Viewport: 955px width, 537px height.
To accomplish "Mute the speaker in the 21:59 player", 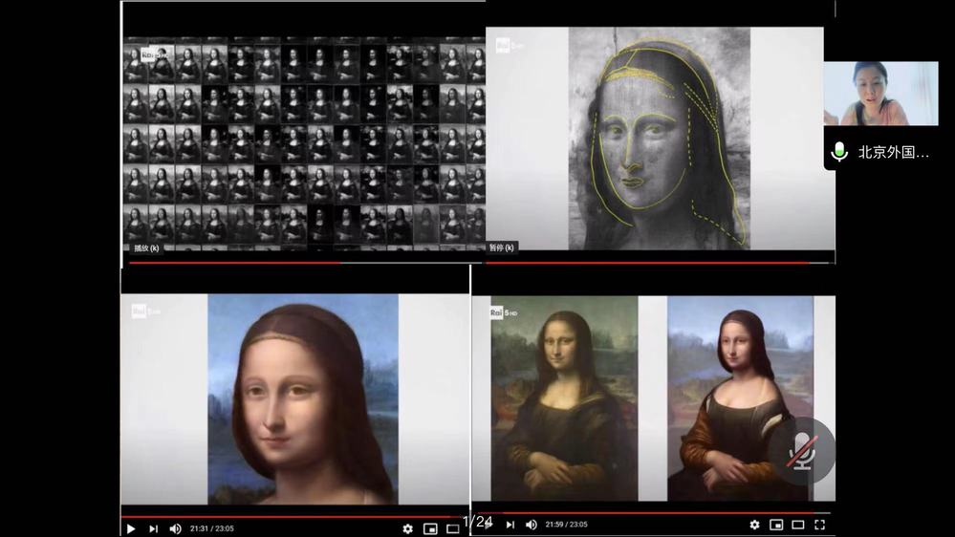I will coord(532,525).
